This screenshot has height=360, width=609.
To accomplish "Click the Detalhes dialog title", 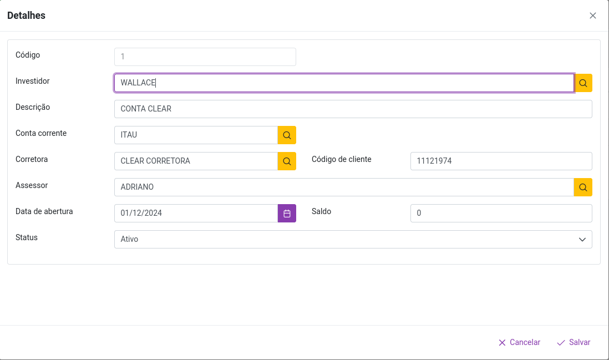I will coord(26,16).
